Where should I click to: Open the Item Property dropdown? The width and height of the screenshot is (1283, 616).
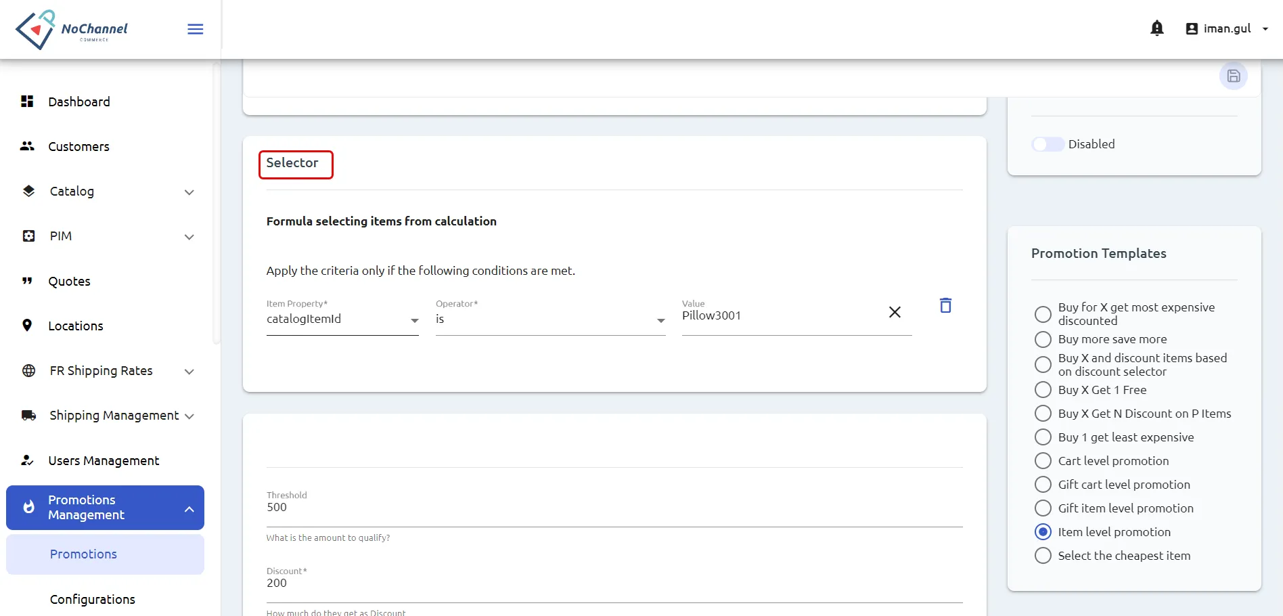[342, 319]
